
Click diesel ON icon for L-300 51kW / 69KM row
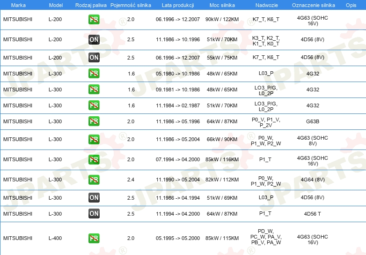(x=94, y=197)
